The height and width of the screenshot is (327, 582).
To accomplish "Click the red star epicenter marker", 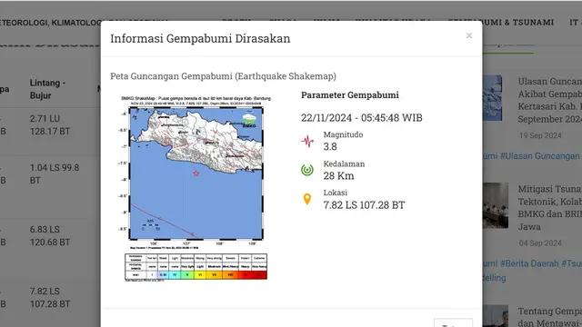I will (196, 173).
